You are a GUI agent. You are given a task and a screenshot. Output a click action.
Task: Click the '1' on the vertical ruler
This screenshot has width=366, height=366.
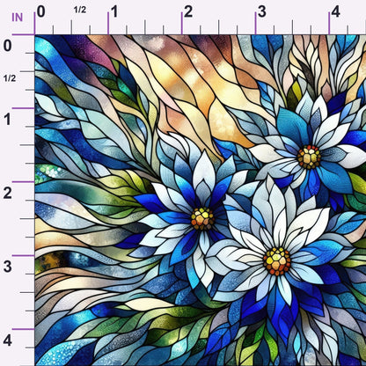click(7, 120)
